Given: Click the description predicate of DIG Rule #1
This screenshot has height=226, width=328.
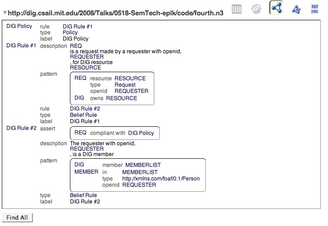Looking at the screenshot, I should tap(53, 46).
